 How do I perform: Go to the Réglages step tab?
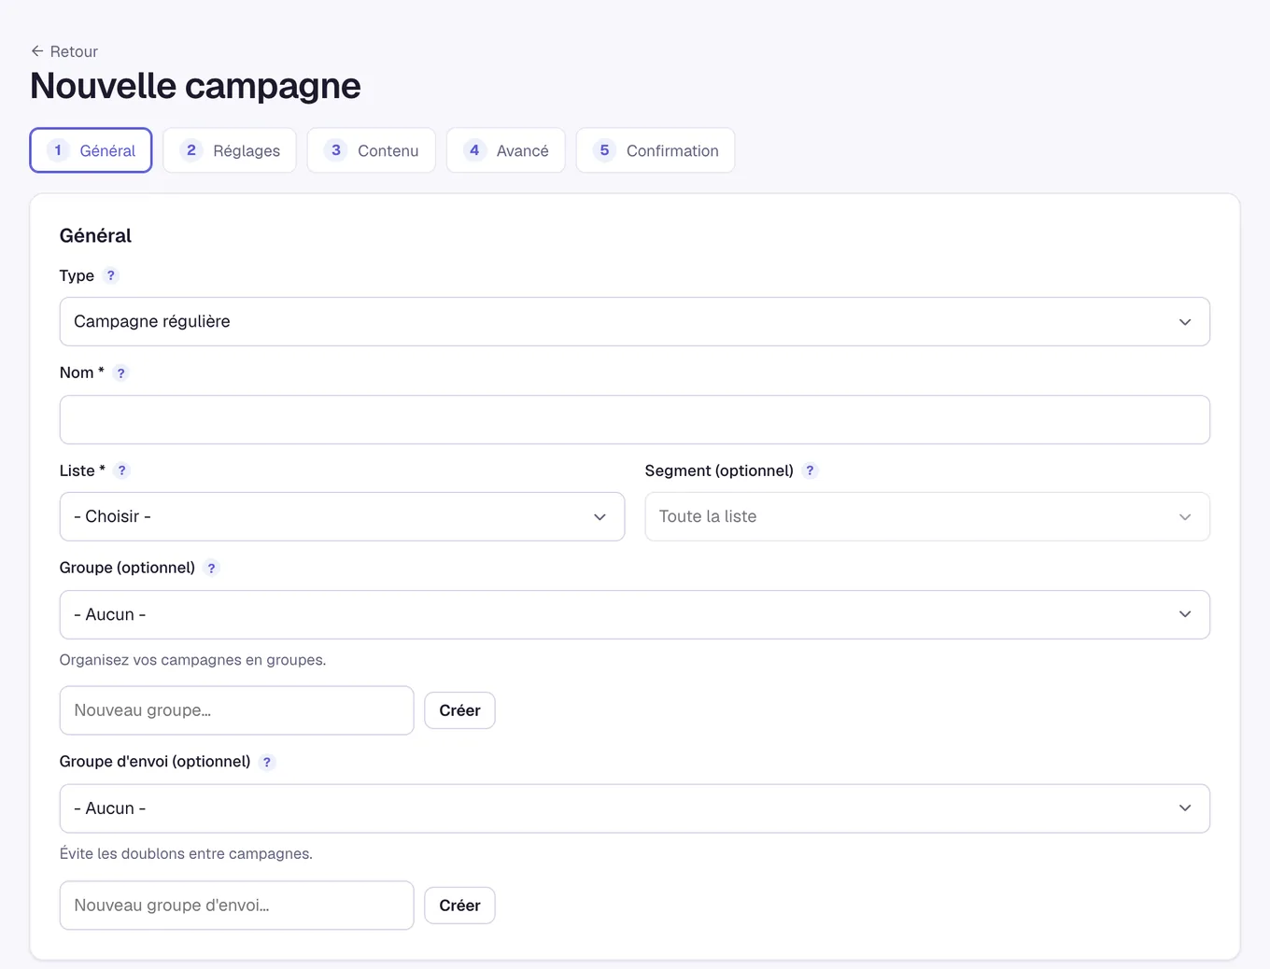(230, 150)
